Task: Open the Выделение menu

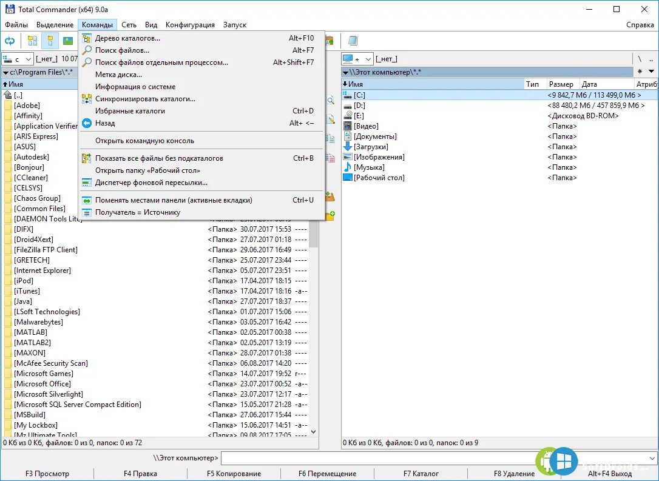Action: point(55,25)
